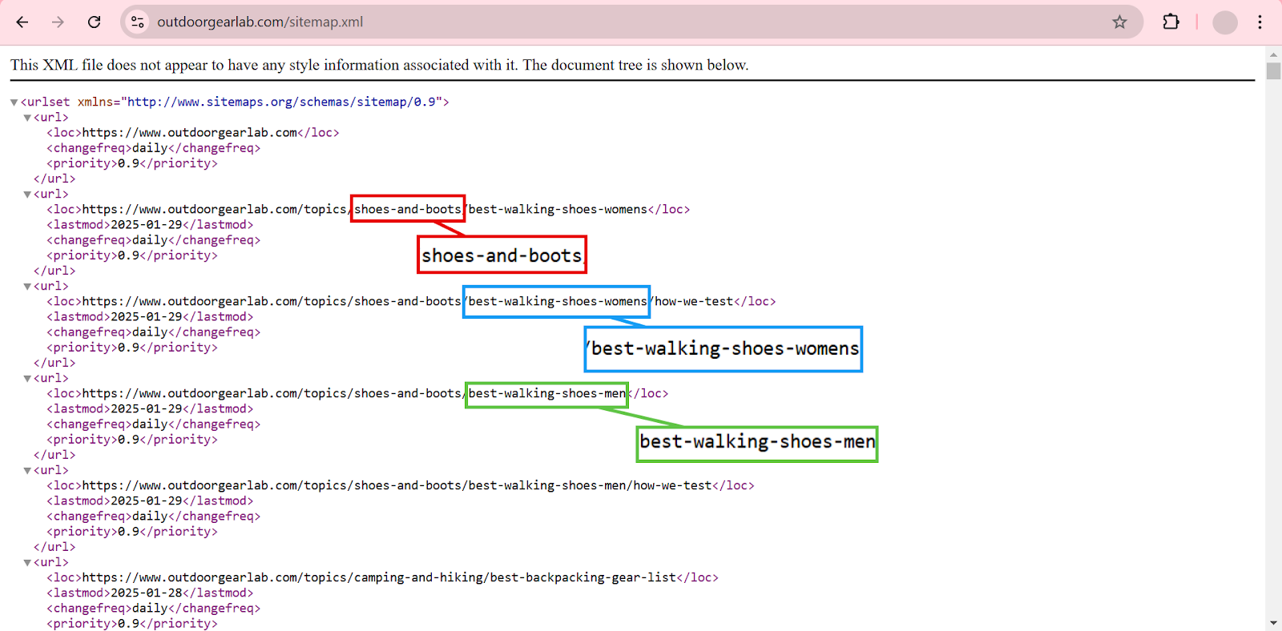Click changefreq daily under men/how-we-test

coord(154,516)
